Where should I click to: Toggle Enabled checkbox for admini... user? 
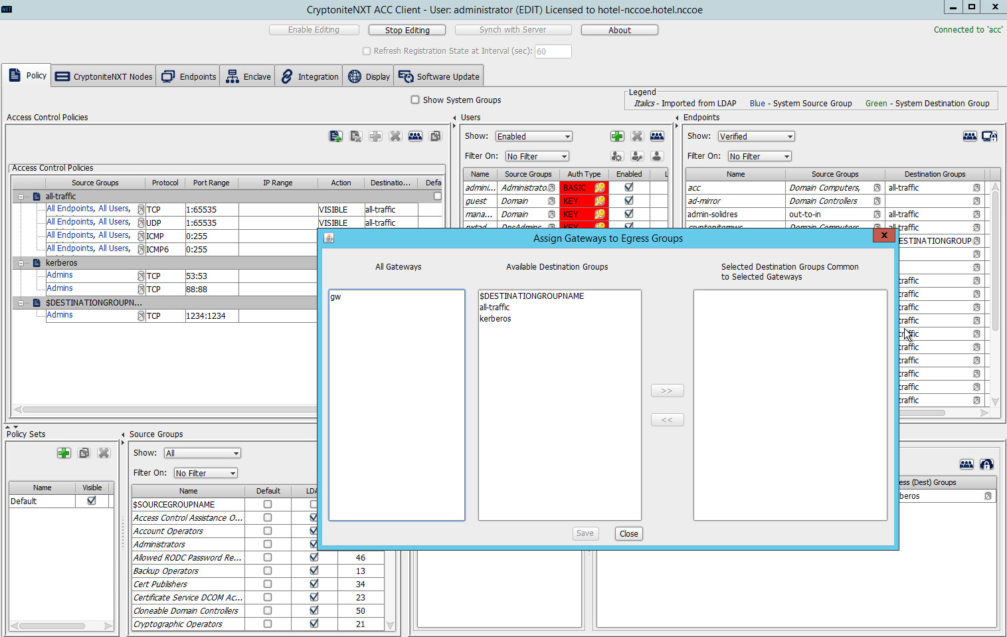point(629,187)
